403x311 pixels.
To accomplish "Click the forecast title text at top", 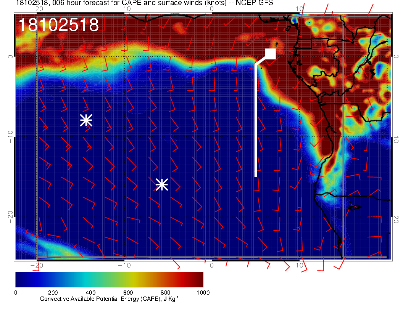I will 144,3.
